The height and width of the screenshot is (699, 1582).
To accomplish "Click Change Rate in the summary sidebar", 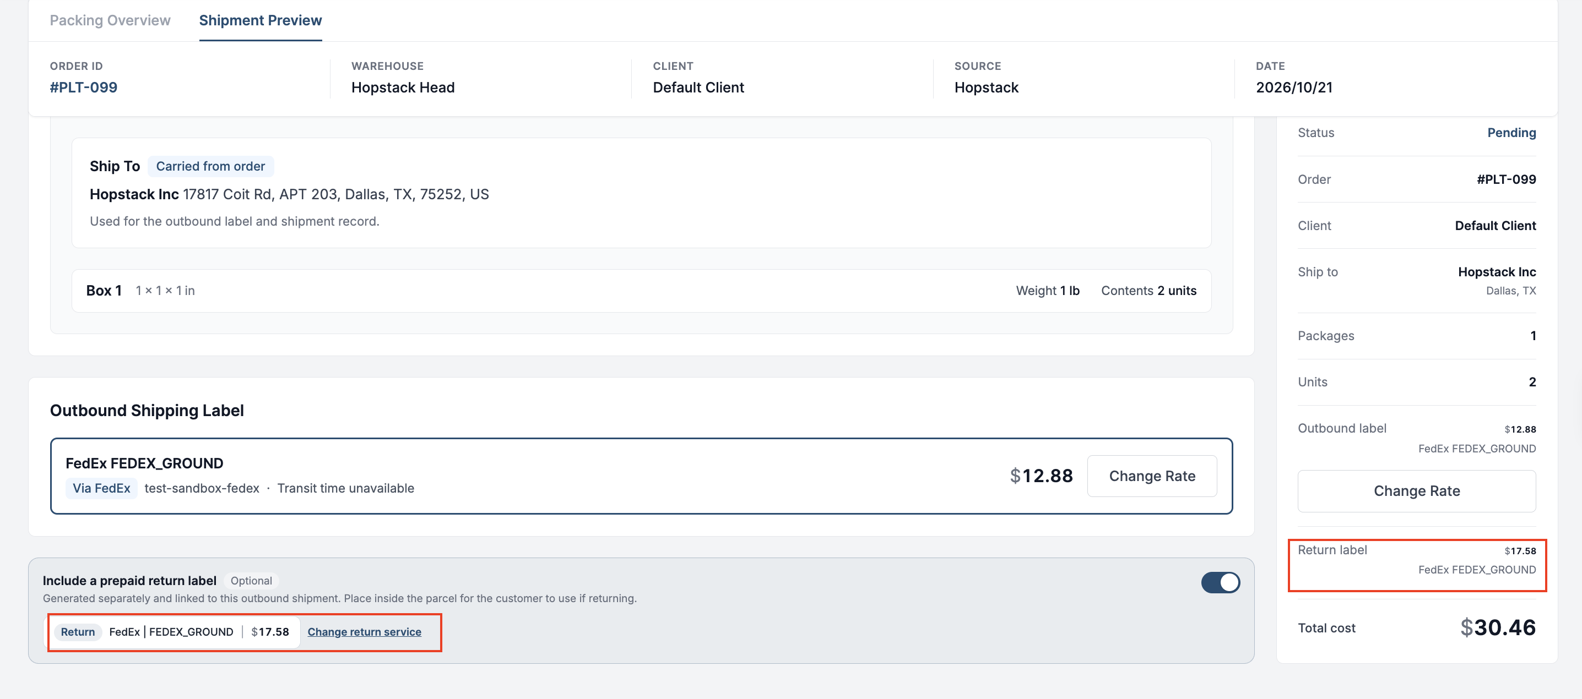I will tap(1416, 490).
